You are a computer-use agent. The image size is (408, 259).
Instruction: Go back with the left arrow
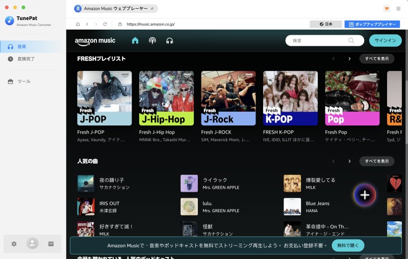(x=87, y=24)
